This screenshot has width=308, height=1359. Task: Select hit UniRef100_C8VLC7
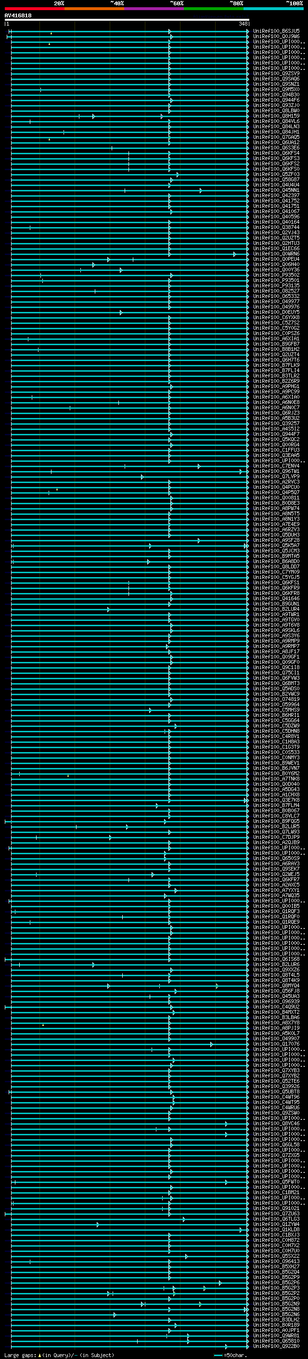276,816
